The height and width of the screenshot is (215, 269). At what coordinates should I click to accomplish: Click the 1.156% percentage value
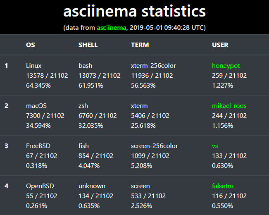point(222,126)
